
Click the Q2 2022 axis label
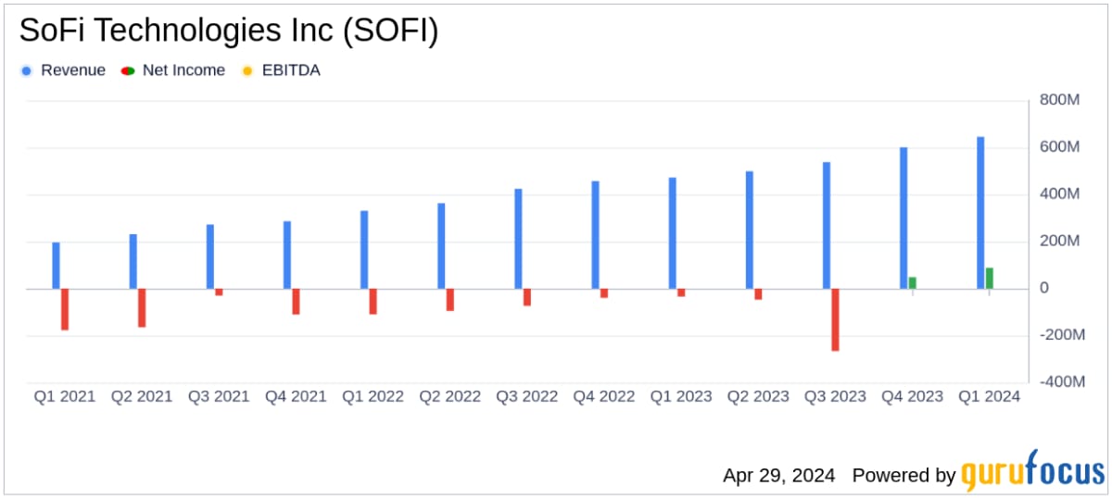[449, 396]
